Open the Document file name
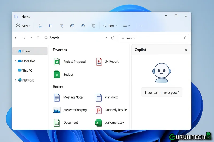 [x=71, y=123]
